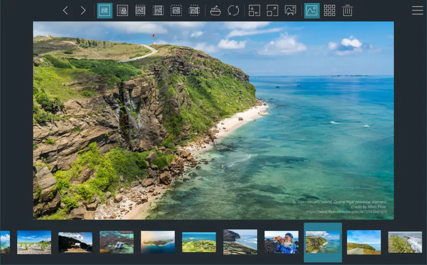The height and width of the screenshot is (265, 427).
Task: Delete the image with trash icon
Action: pyautogui.click(x=348, y=10)
